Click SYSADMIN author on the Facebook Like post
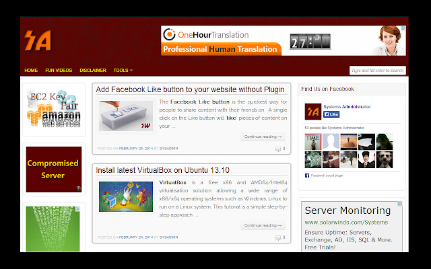 tap(169, 149)
